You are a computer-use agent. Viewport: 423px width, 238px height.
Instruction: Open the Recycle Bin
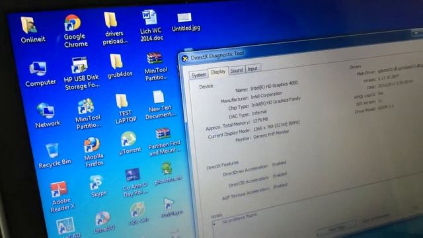click(52, 151)
